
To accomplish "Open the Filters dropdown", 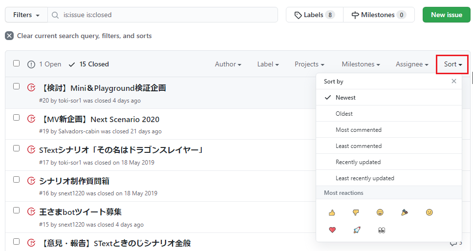I will pyautogui.click(x=26, y=15).
